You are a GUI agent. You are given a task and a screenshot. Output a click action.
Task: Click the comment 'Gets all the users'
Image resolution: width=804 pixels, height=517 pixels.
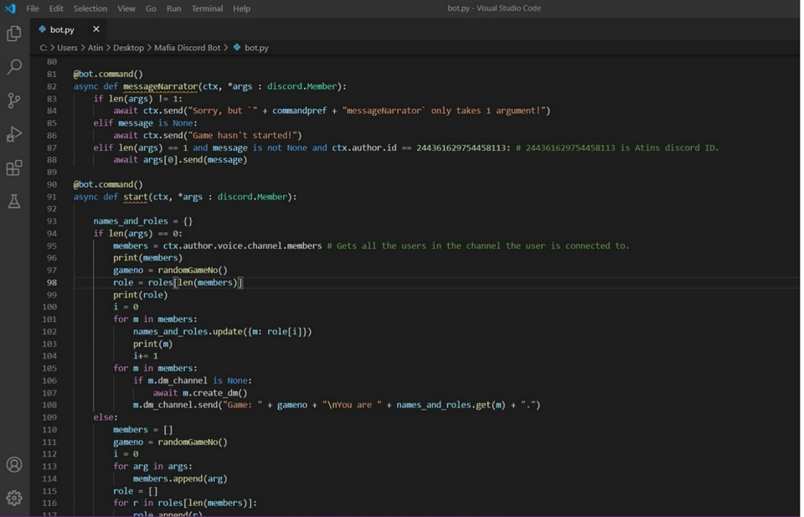point(478,246)
